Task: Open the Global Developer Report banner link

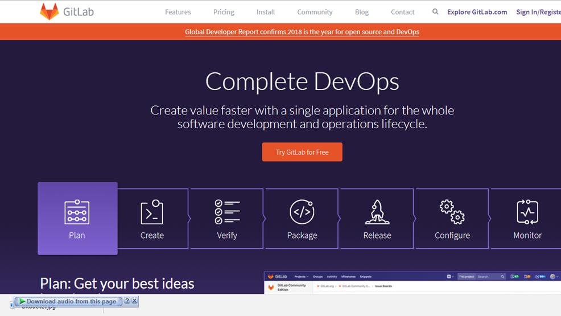Action: (302, 31)
